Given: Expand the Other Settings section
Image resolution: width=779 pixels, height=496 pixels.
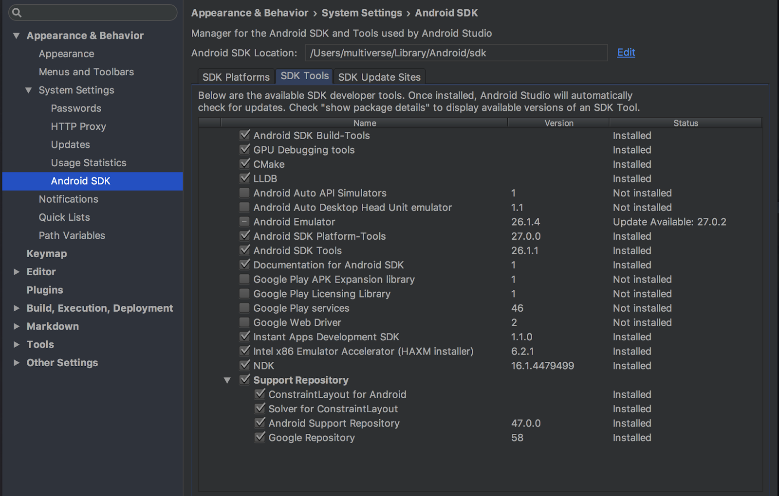Looking at the screenshot, I should 17,363.
